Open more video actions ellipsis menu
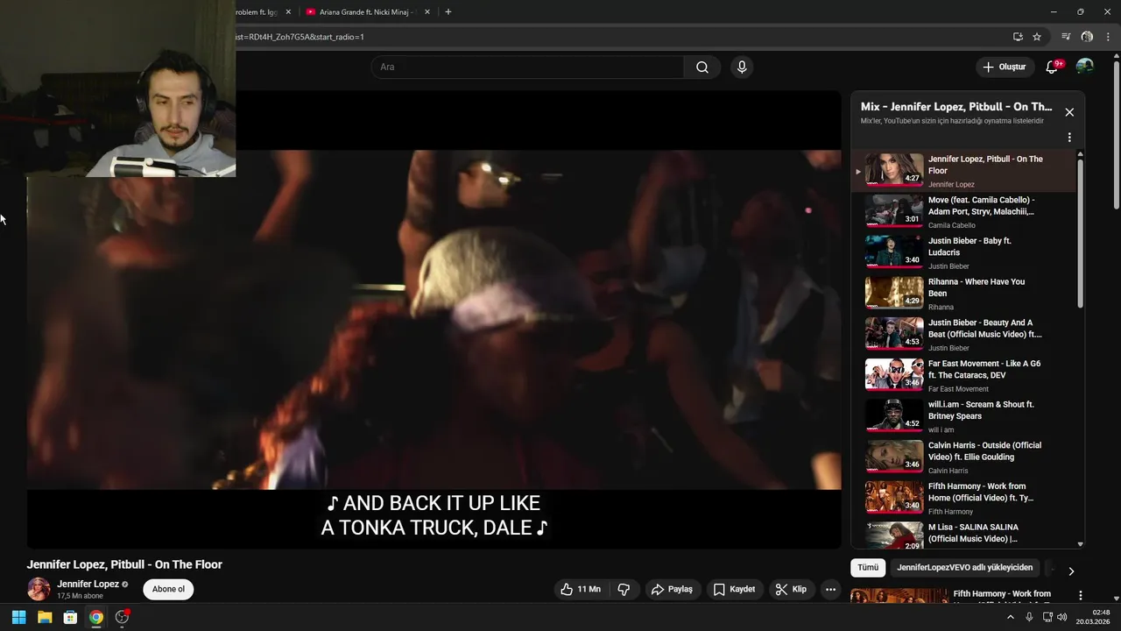Screen dimensions: 1121x631 (831, 590)
